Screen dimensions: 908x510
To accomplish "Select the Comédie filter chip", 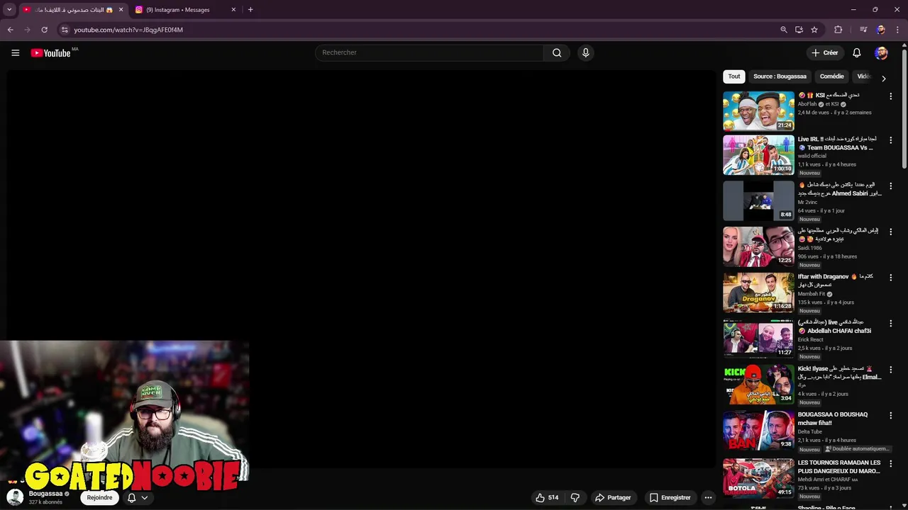I will (x=831, y=76).
